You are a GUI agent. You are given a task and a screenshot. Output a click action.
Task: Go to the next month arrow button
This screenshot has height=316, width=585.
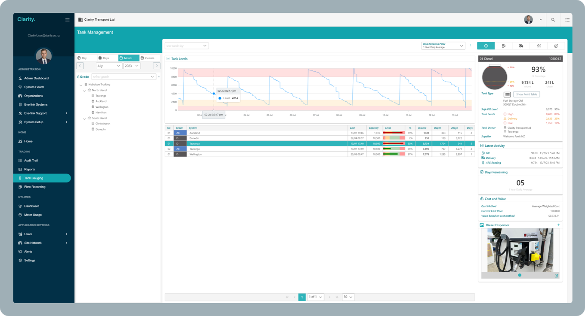click(x=157, y=66)
